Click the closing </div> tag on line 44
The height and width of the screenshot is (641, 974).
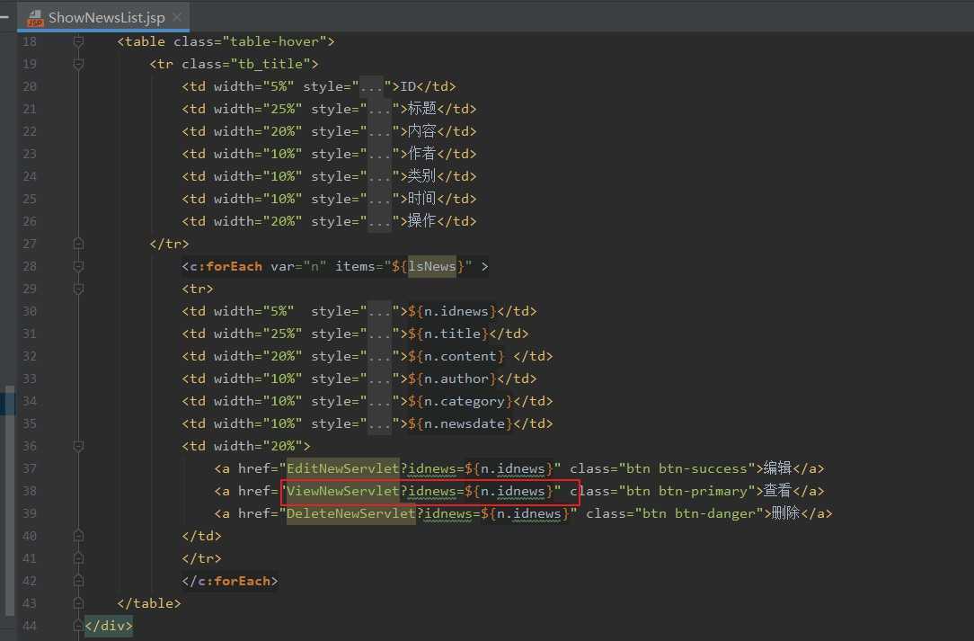109,626
